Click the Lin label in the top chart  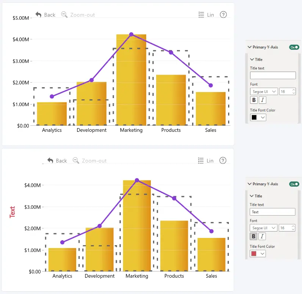coord(211,15)
